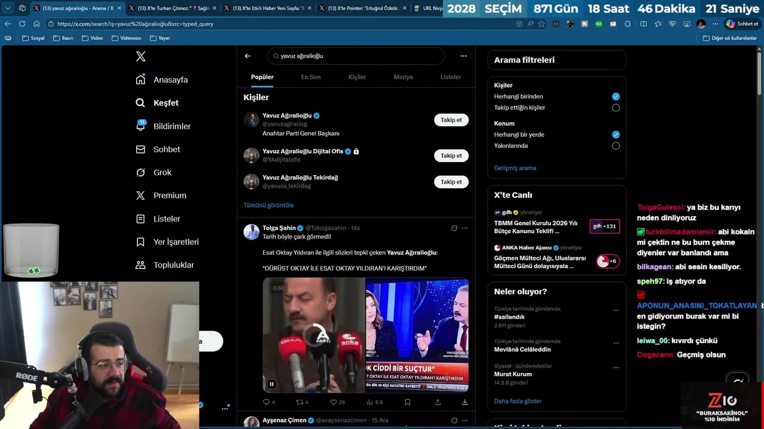The height and width of the screenshot is (429, 764).
Task: Follow Yavuz Ağıralioğlu Dijital Ofis
Action: click(x=451, y=156)
